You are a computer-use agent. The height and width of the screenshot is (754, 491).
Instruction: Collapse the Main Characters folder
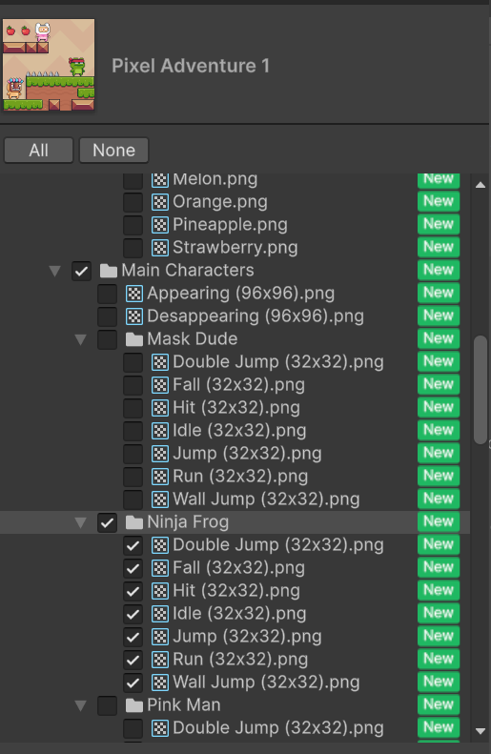55,272
